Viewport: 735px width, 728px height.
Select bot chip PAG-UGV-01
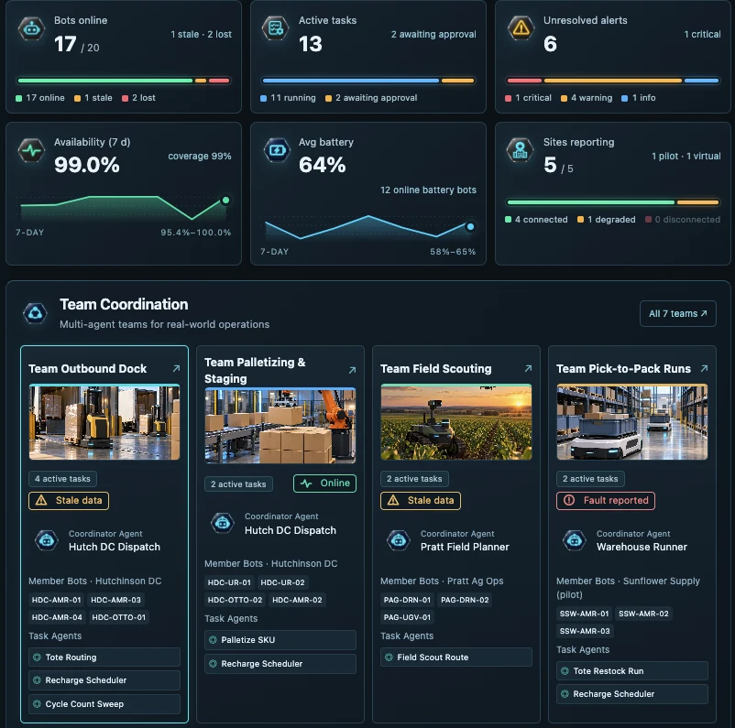pyautogui.click(x=407, y=617)
